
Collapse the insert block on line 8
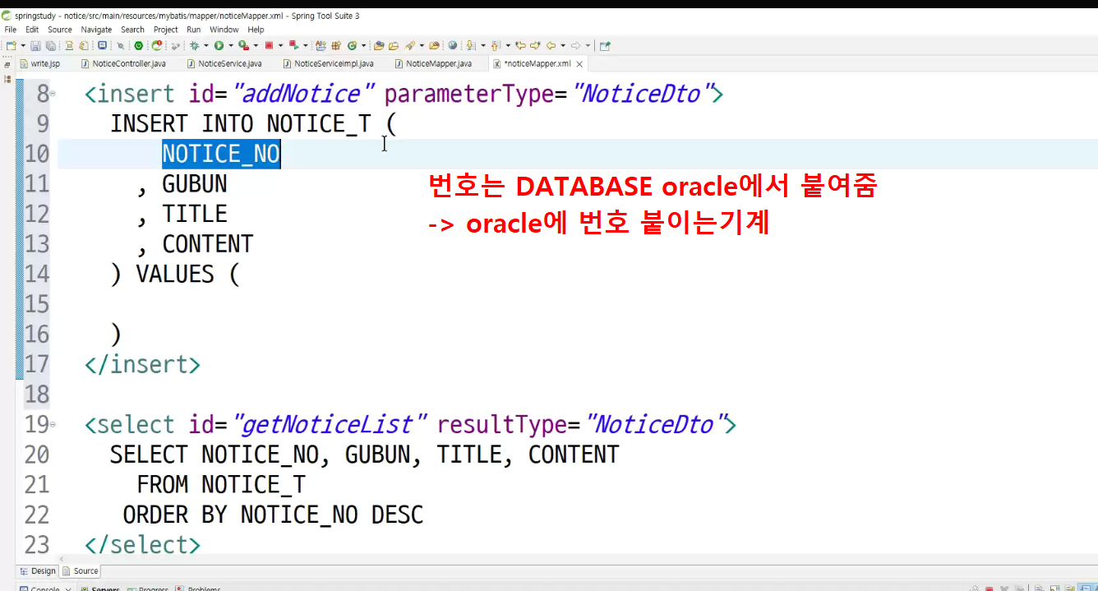pos(53,95)
